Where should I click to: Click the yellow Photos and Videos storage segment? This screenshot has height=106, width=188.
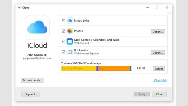coord(79,68)
